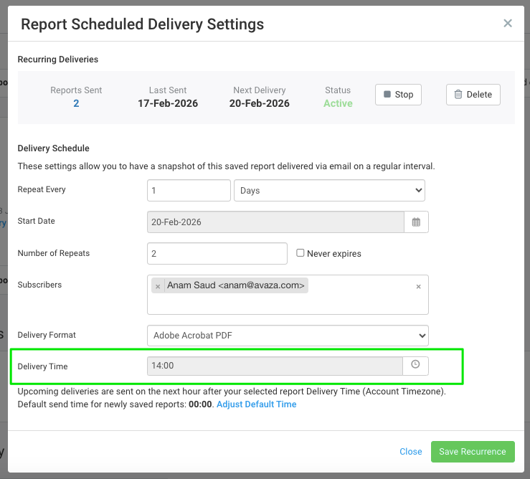Stop the active recurring delivery
Image resolution: width=530 pixels, height=479 pixels.
point(398,95)
